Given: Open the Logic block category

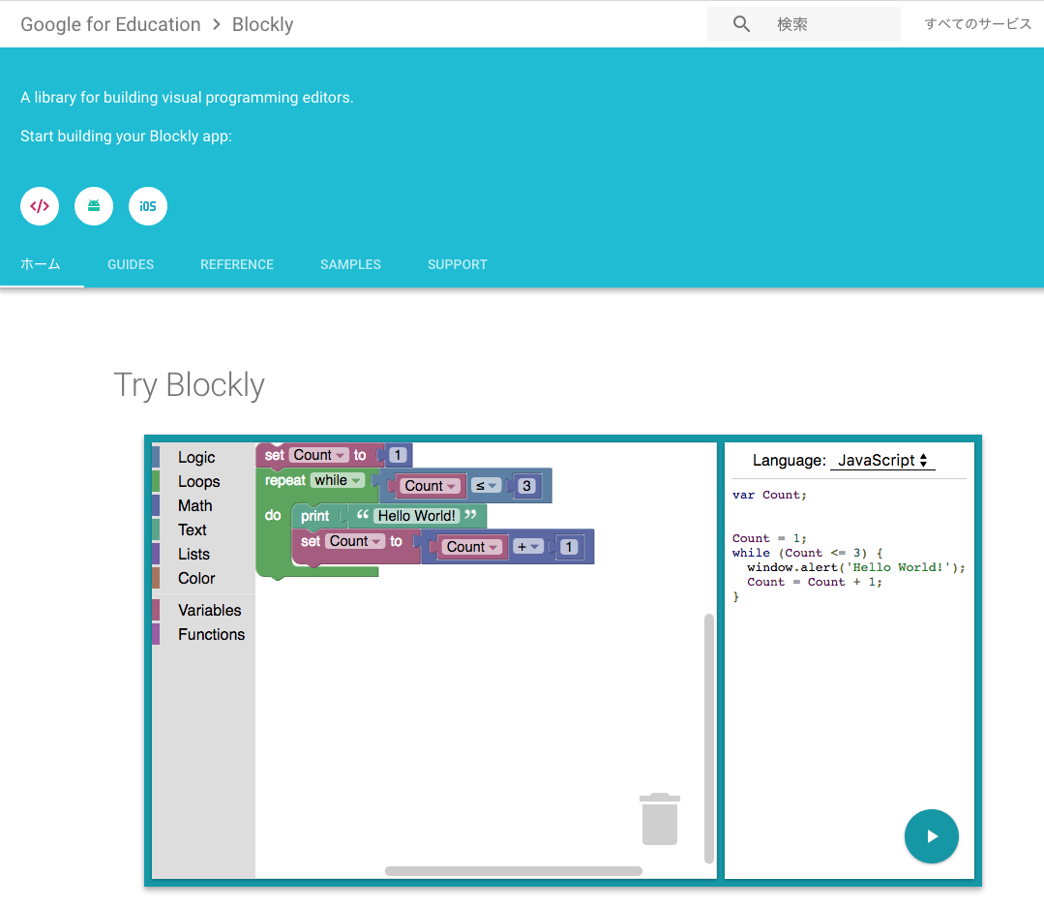Looking at the screenshot, I should pos(198,457).
